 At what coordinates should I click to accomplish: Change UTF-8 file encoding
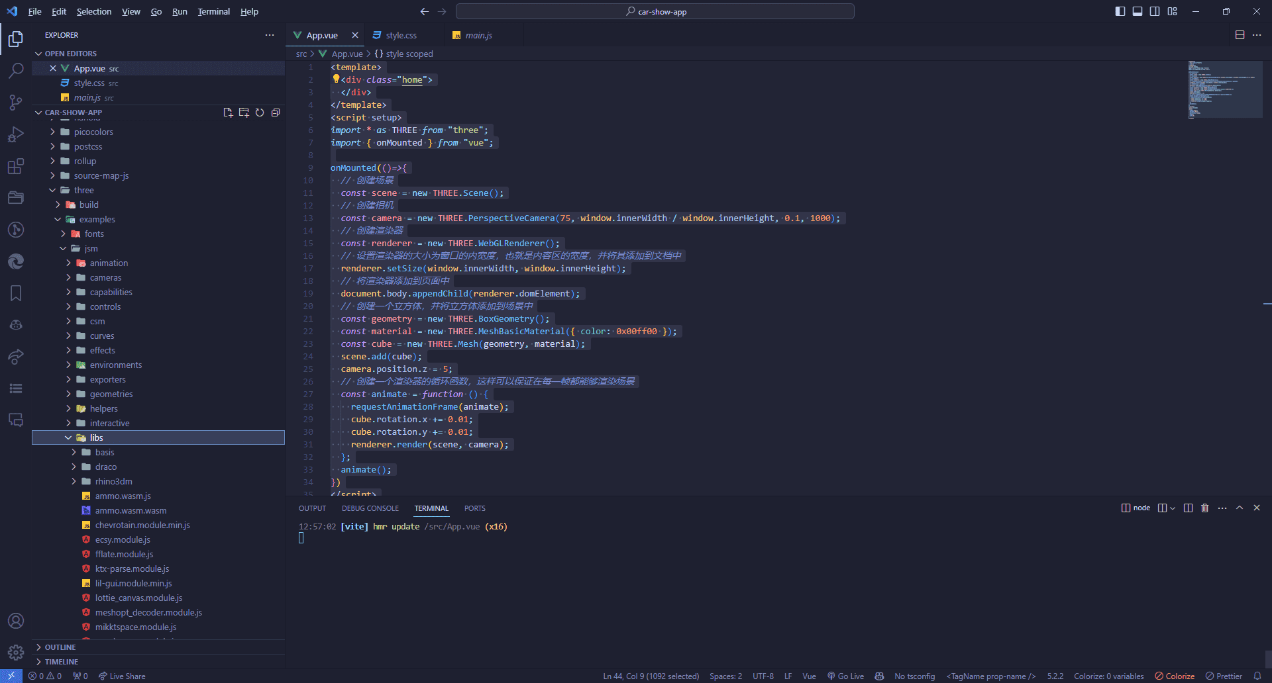[x=763, y=676]
